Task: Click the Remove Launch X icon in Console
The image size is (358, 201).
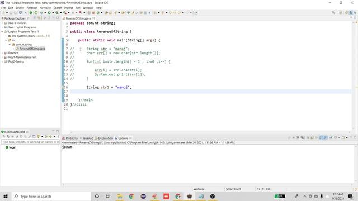Action: pos(298,138)
